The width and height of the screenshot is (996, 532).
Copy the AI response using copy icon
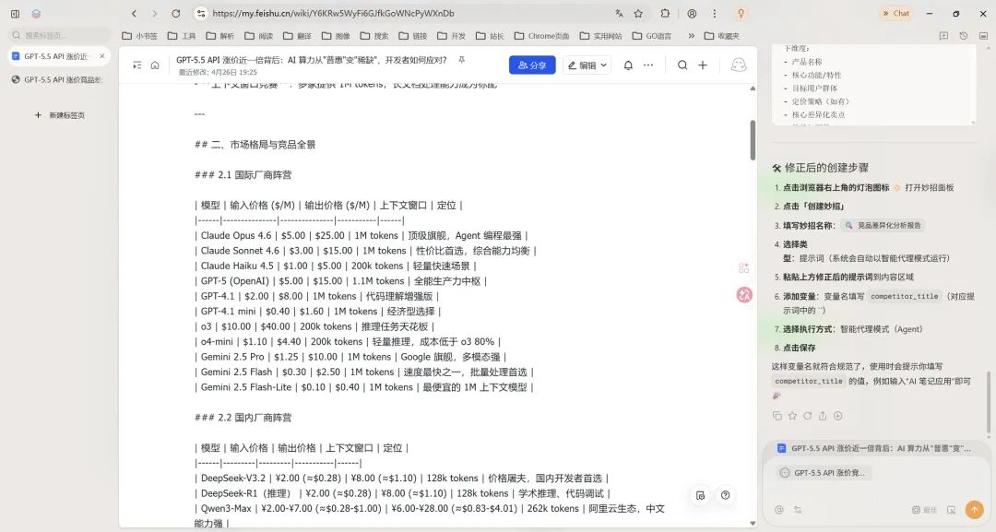click(778, 416)
